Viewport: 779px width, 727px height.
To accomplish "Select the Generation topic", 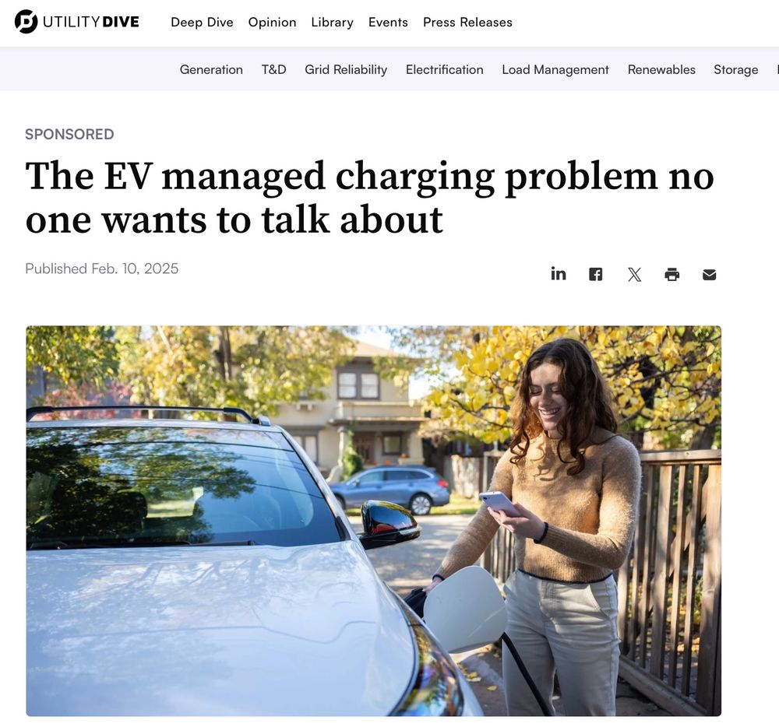I will tap(211, 69).
